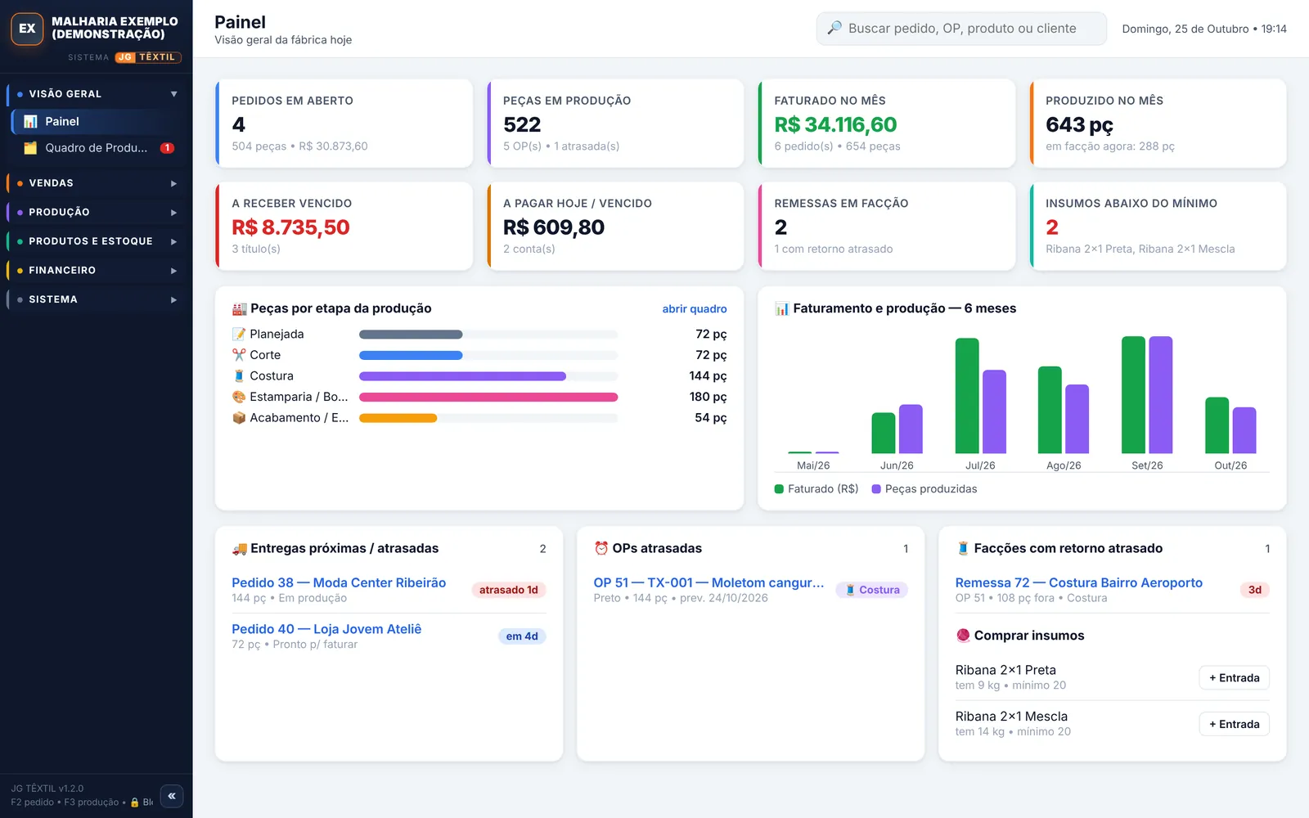Click the factory icon by Peças por etapa
The width and height of the screenshot is (1309, 818).
tap(239, 308)
